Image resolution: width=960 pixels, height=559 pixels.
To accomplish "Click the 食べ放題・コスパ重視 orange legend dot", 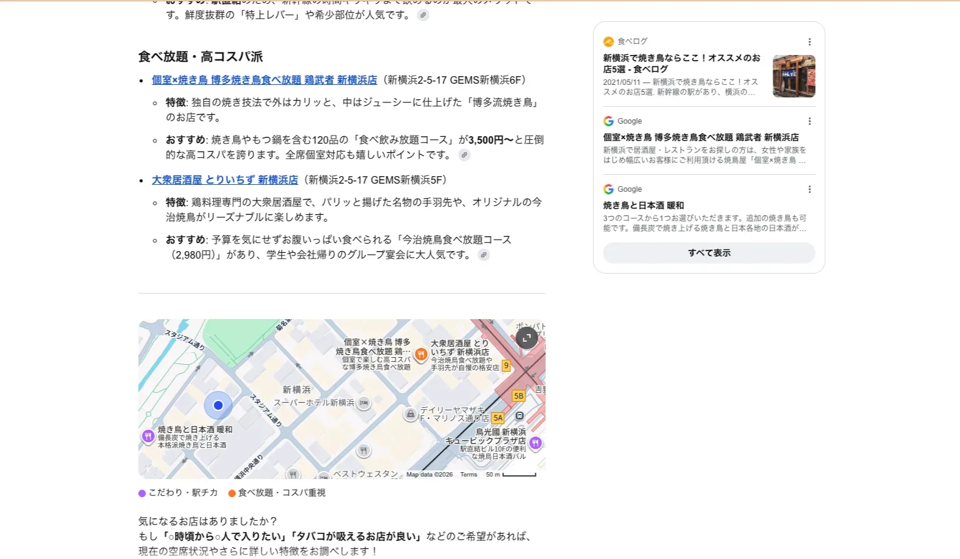I will click(x=232, y=493).
